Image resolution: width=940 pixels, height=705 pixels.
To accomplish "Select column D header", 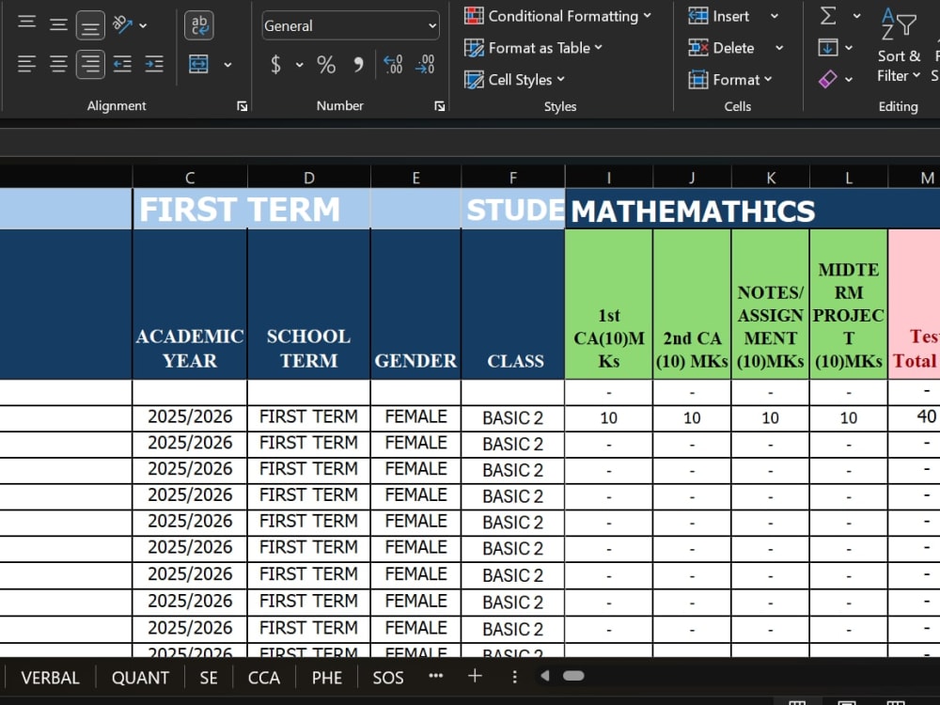I will click(308, 178).
